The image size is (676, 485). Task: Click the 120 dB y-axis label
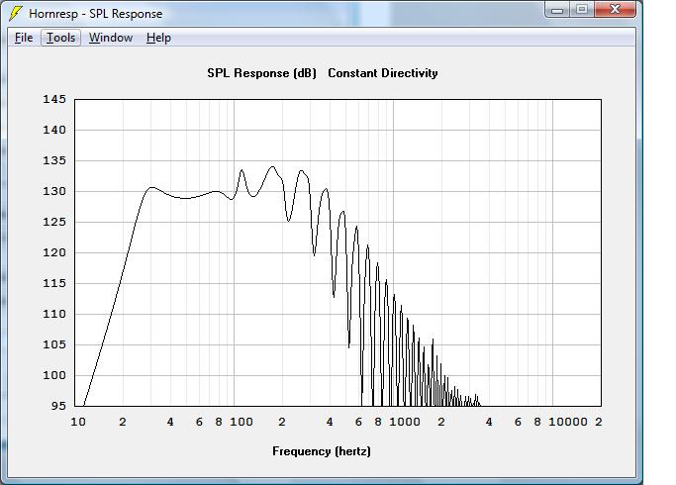click(54, 252)
